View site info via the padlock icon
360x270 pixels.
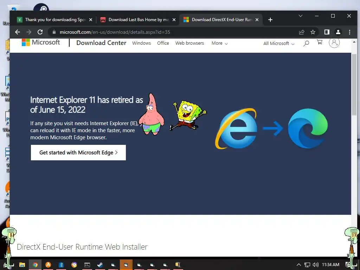click(54, 32)
